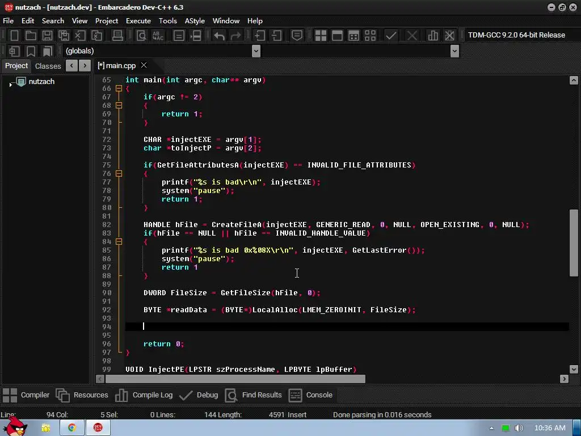Image resolution: width=581 pixels, height=436 pixels.
Task: Click the Compile and Run icon
Action: (x=354, y=36)
